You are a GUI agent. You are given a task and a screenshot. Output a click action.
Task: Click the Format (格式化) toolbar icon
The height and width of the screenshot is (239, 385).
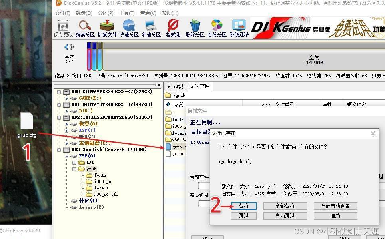point(173,28)
